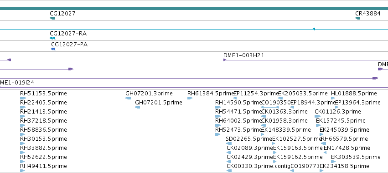The height and width of the screenshot is (173, 388).
Task: Select the SD02265.5prime EST glyph
Action: [x=229, y=143]
